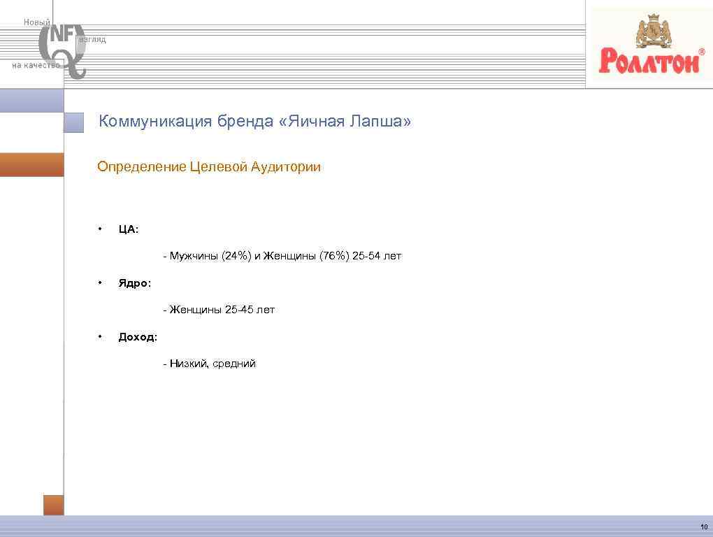Click the slide number 10
This screenshot has width=713, height=537.
[x=704, y=527]
